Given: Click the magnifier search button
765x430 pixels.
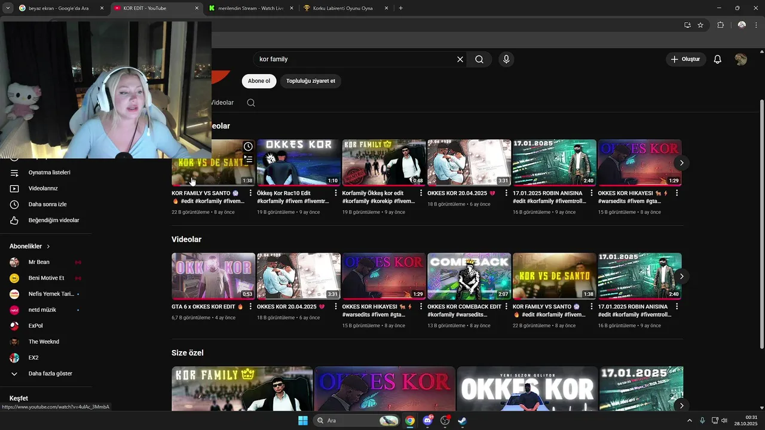Looking at the screenshot, I should [x=479, y=59].
